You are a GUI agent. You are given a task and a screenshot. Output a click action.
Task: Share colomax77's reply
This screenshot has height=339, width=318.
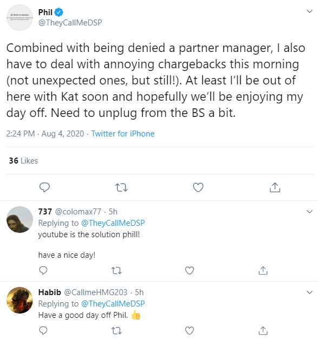(263, 270)
